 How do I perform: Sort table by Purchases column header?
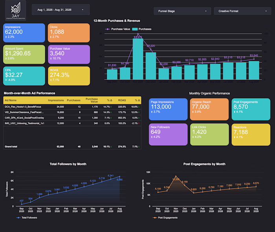(x=73, y=100)
